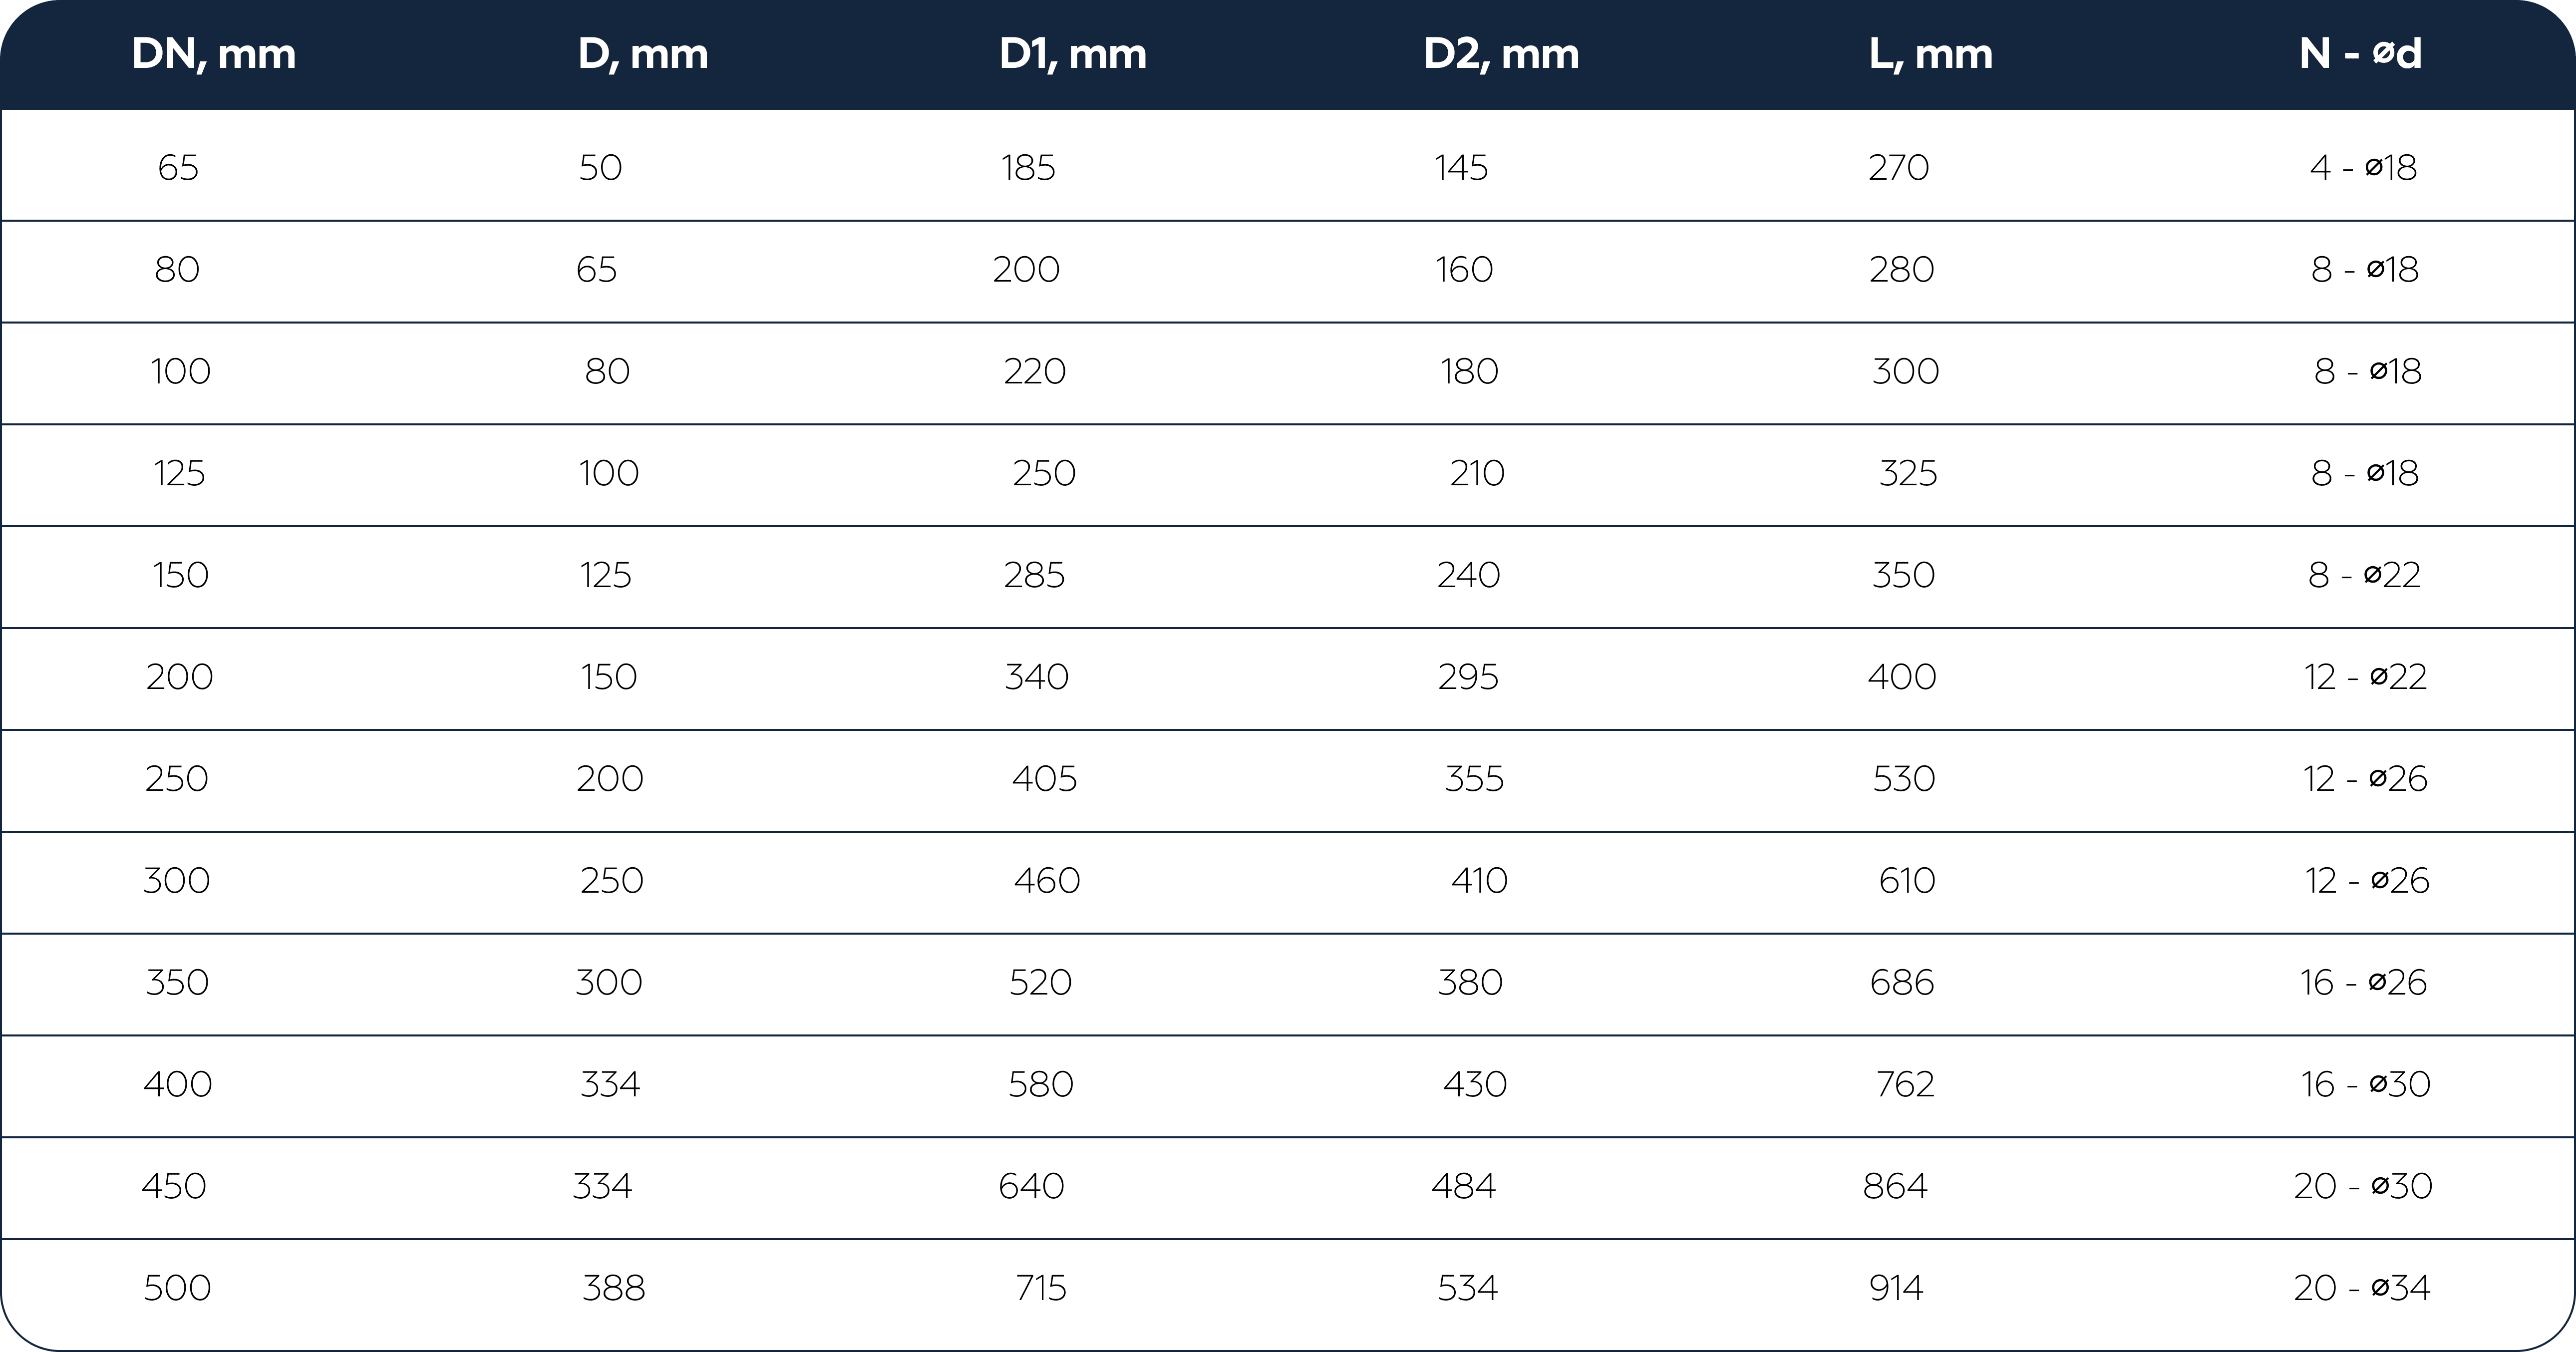Click the D1 value 285 cell
Viewport: 2576px width, 1352px height.
1034,575
